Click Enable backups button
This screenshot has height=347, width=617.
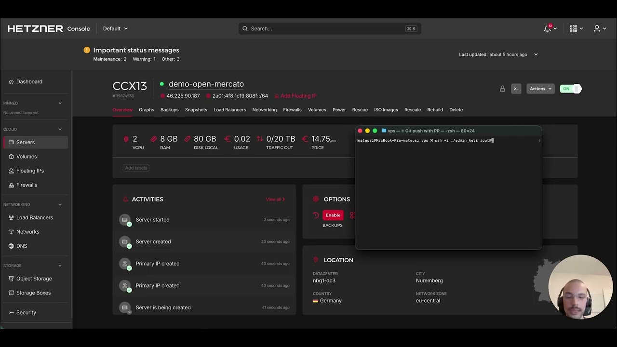coord(333,215)
